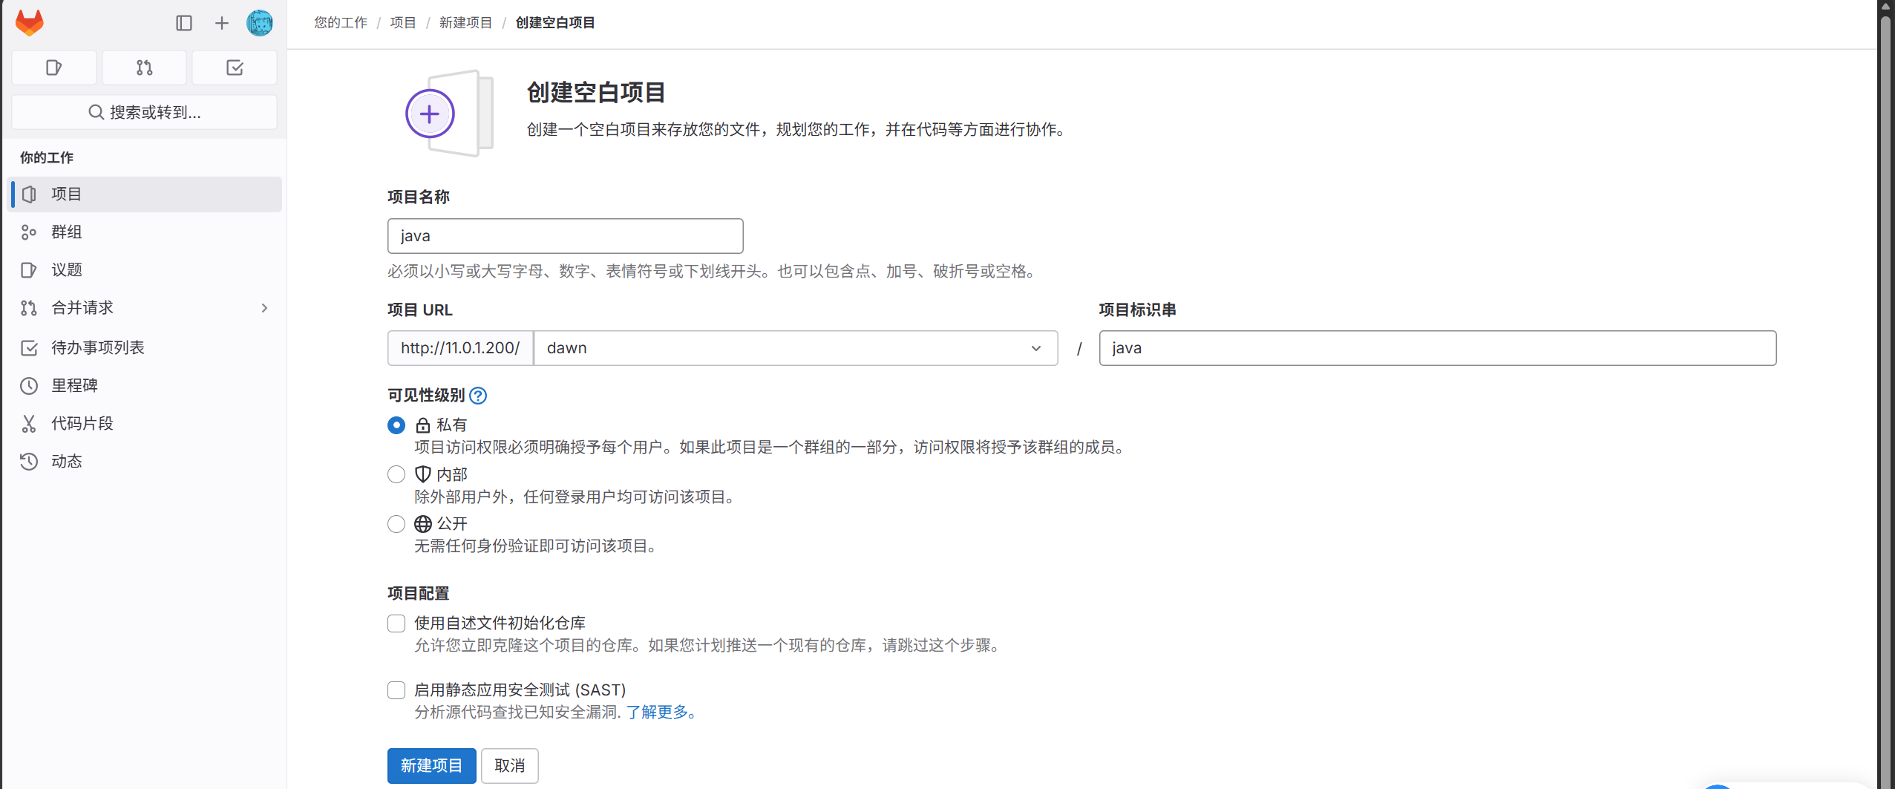Open 动态 in the sidebar
The width and height of the screenshot is (1895, 789).
(x=145, y=462)
